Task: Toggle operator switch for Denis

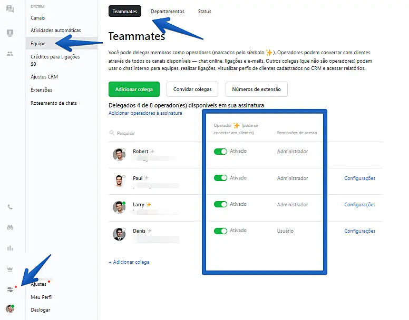Action: (x=220, y=231)
